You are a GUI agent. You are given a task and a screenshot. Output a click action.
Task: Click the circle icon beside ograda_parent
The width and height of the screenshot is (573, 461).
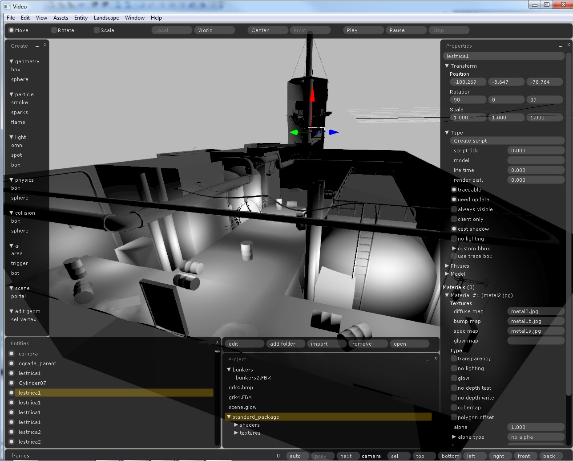pos(12,363)
